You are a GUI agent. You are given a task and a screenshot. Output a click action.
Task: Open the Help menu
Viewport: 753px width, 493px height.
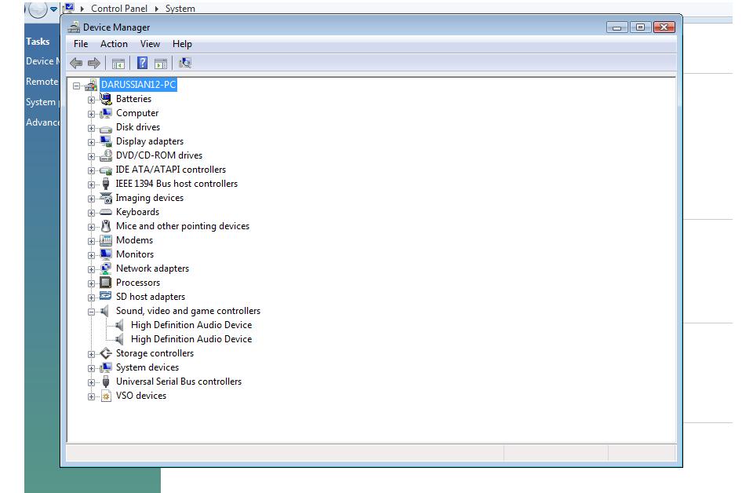[182, 44]
